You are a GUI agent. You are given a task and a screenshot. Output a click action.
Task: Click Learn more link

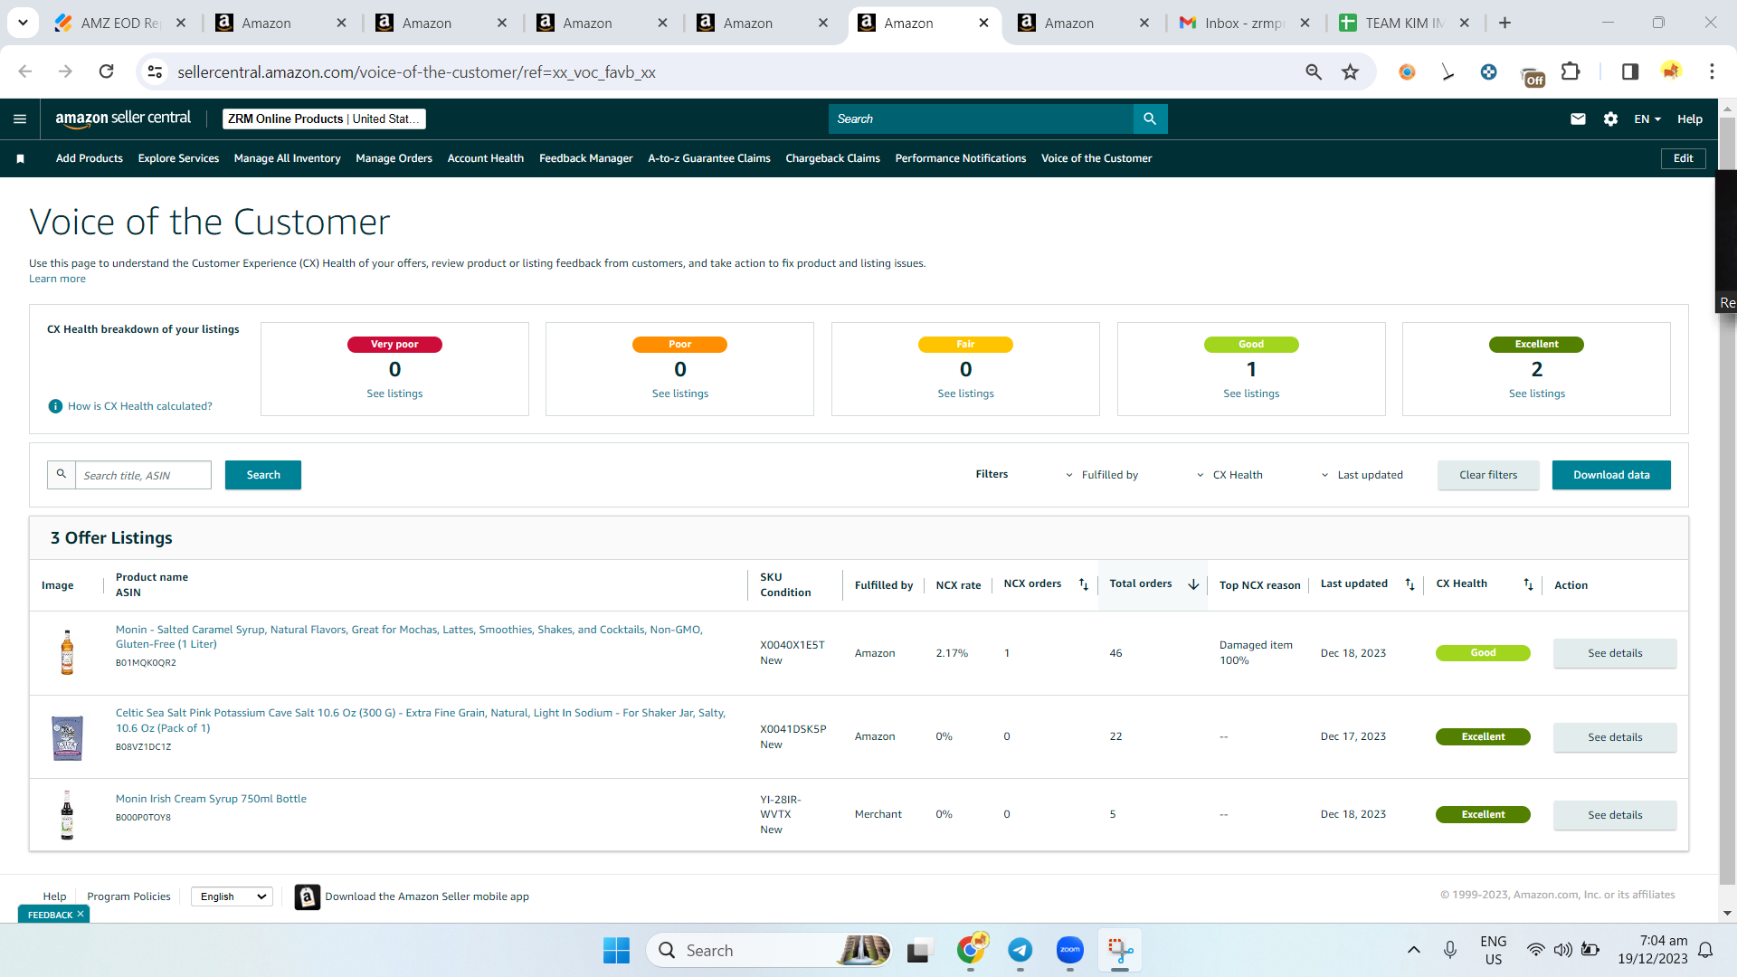click(x=57, y=279)
